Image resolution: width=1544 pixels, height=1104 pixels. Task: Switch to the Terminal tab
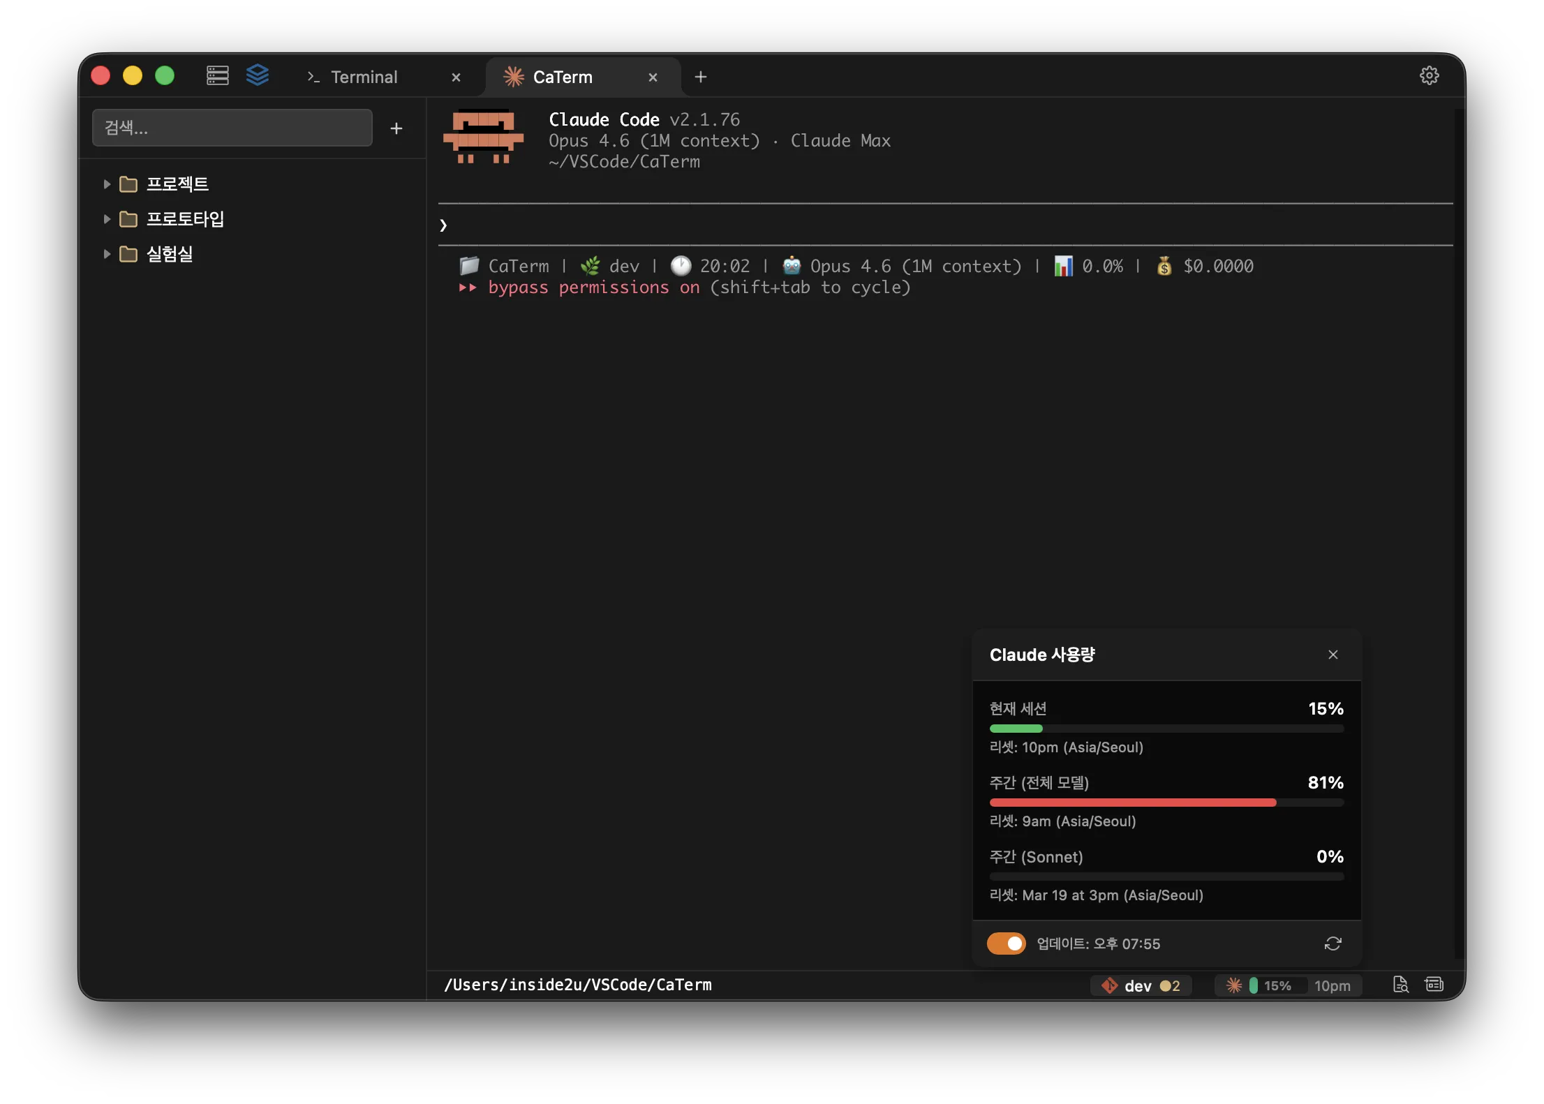coord(363,77)
